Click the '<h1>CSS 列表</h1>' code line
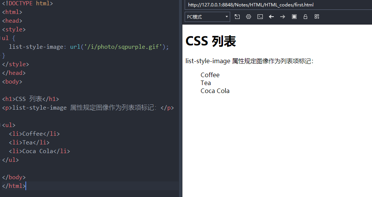The image size is (372, 197). (30, 99)
